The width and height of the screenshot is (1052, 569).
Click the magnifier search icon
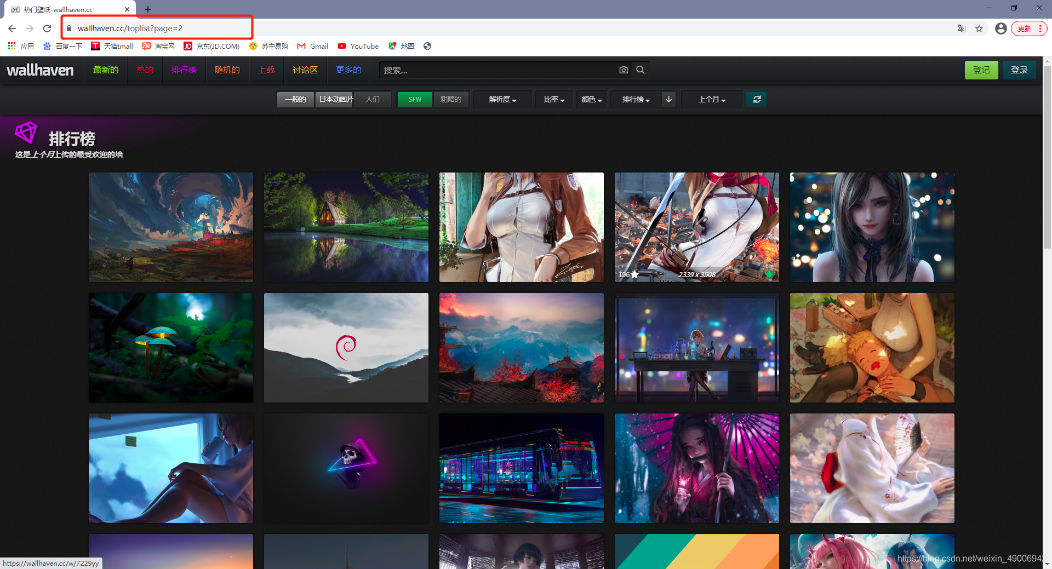click(x=641, y=70)
